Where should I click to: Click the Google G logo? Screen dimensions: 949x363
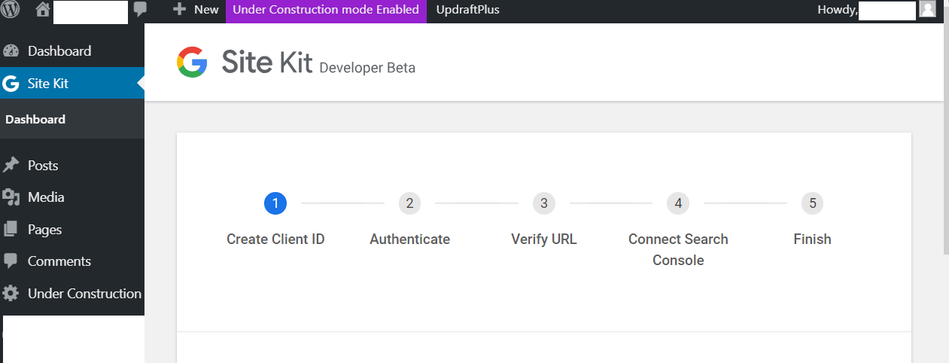point(192,63)
